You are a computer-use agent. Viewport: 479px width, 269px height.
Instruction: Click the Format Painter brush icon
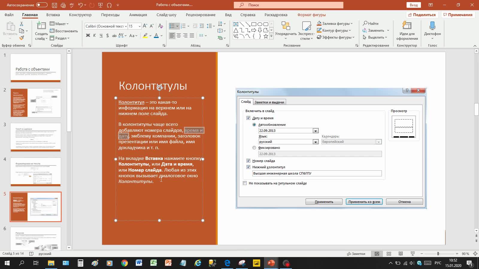22,38
